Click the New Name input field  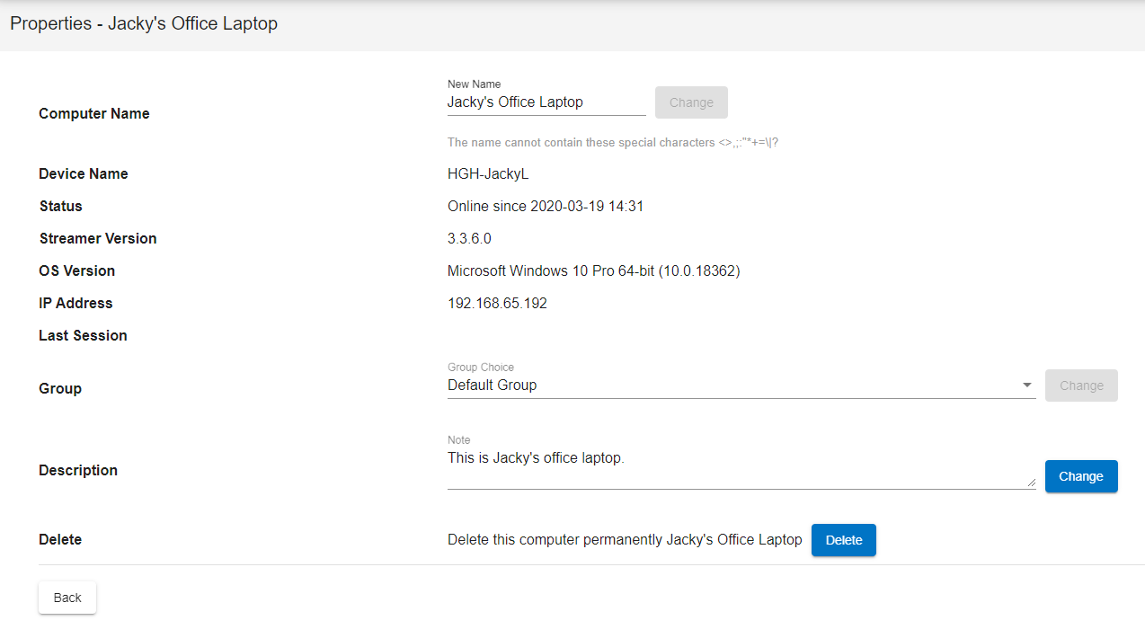coord(546,102)
